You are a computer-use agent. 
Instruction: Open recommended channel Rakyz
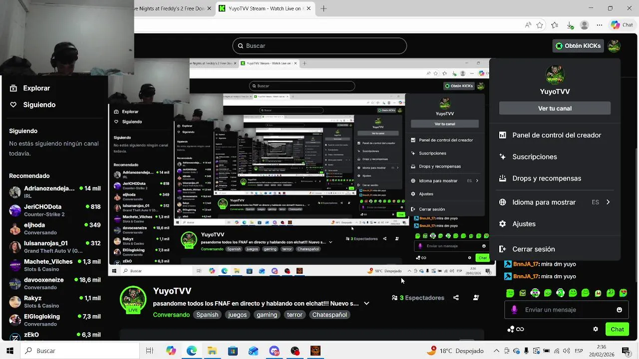[55, 301]
